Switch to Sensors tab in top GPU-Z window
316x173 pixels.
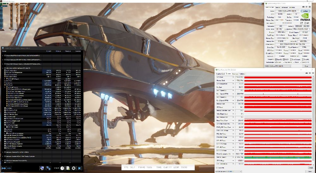(x=278, y=8)
